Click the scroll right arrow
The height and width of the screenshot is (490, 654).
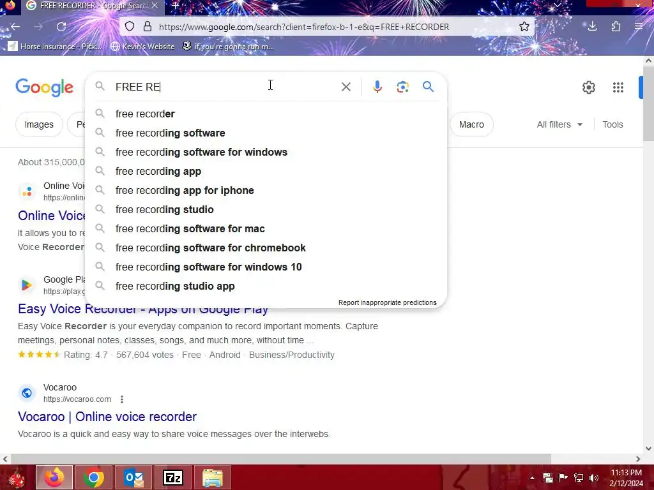638,459
